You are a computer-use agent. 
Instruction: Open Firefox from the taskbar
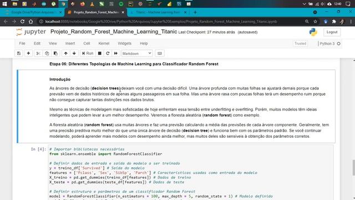pyautogui.click(x=83, y=4)
